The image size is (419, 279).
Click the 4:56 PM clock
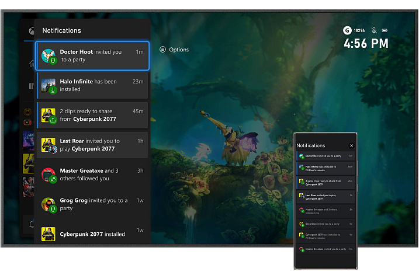366,44
